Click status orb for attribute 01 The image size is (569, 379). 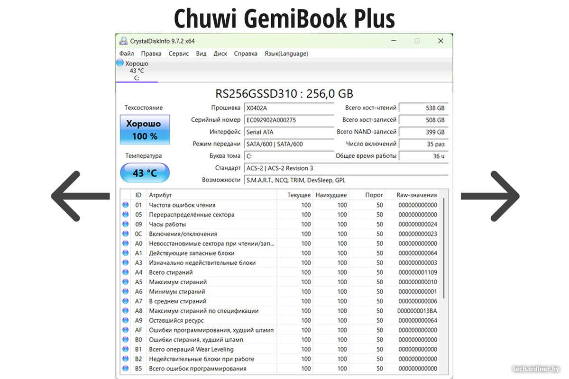tap(126, 205)
